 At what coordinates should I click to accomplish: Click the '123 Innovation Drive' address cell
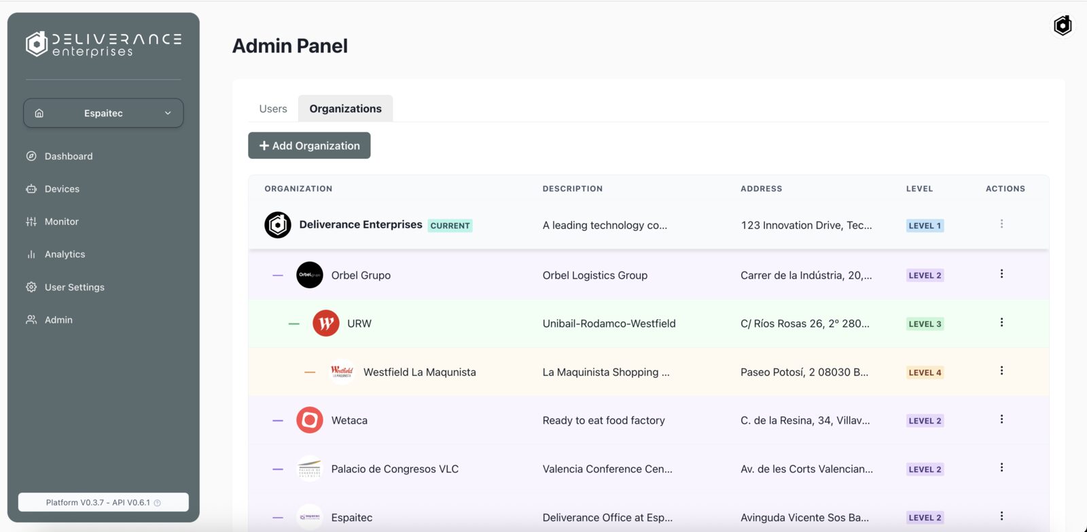tap(806, 226)
